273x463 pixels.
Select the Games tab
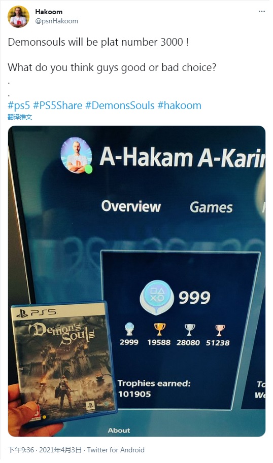pos(211,207)
